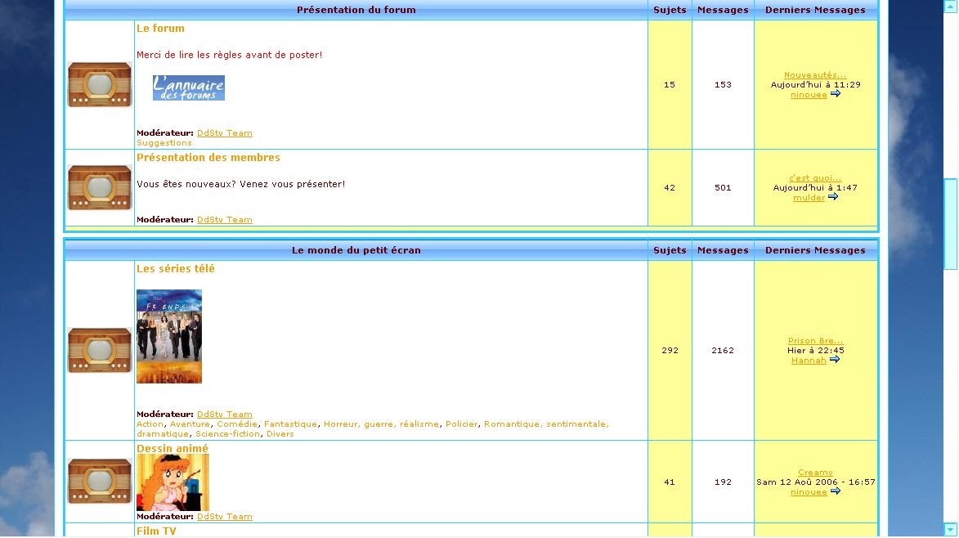Screen dimensions: 959x538
Task: Open the Friends poster image
Action: pos(169,336)
